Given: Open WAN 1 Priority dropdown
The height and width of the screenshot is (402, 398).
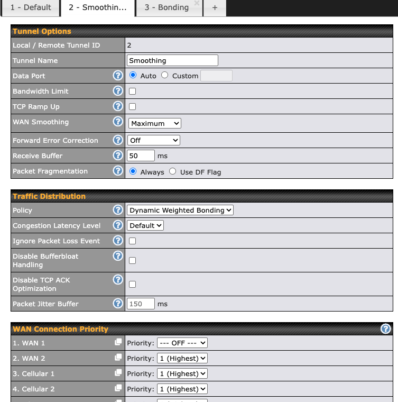Looking at the screenshot, I should tap(182, 343).
